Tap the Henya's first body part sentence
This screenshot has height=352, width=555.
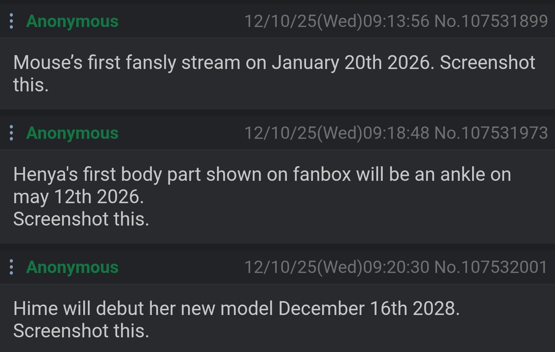coord(262,185)
